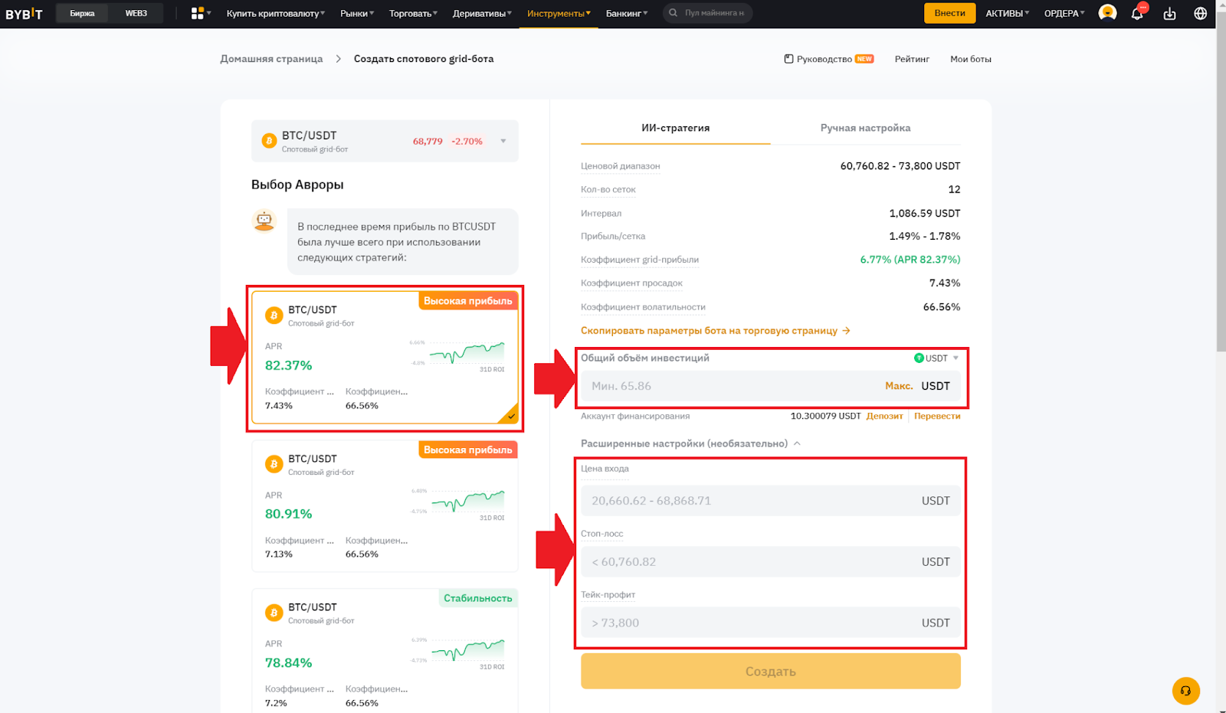Viewport: 1226px width, 713px height.
Task: Open the apps grid menu icon
Action: (x=198, y=13)
